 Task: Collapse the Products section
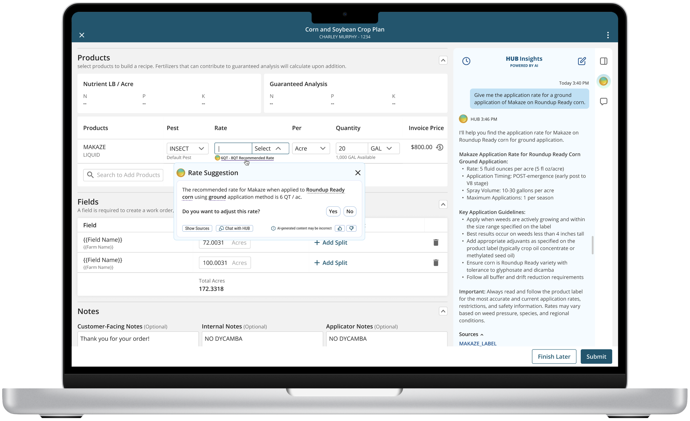[x=443, y=60]
